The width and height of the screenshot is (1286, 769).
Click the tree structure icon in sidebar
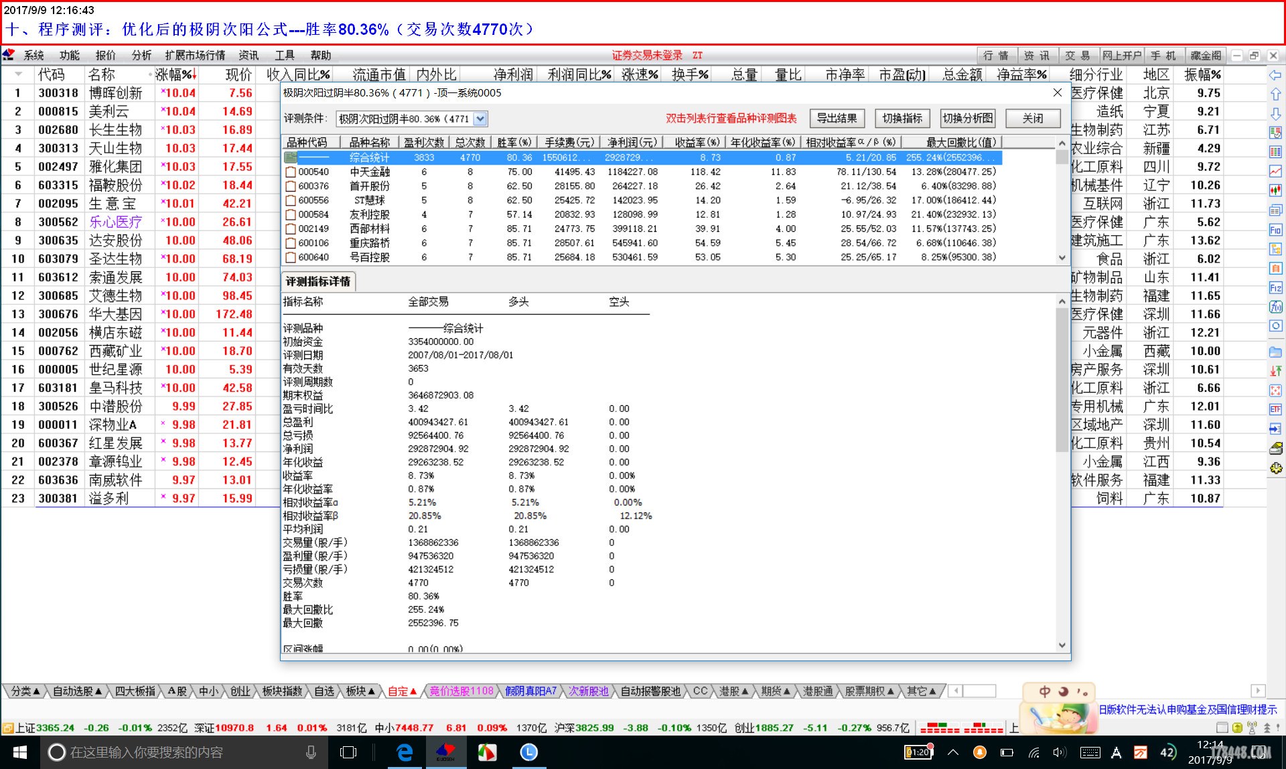click(1275, 249)
